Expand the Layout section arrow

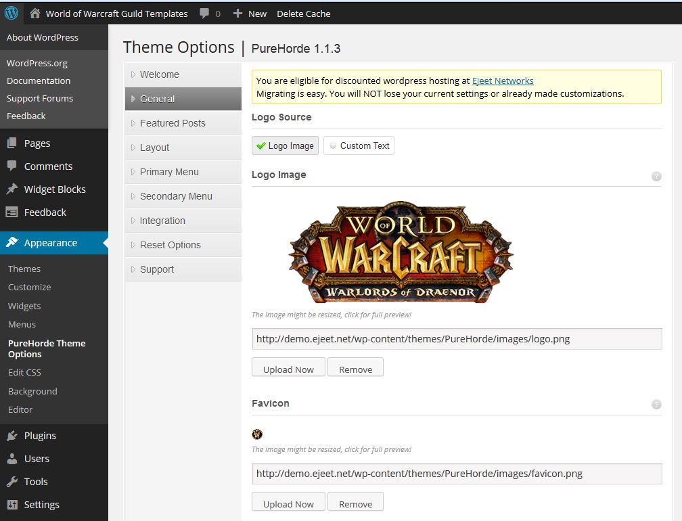[133, 148]
